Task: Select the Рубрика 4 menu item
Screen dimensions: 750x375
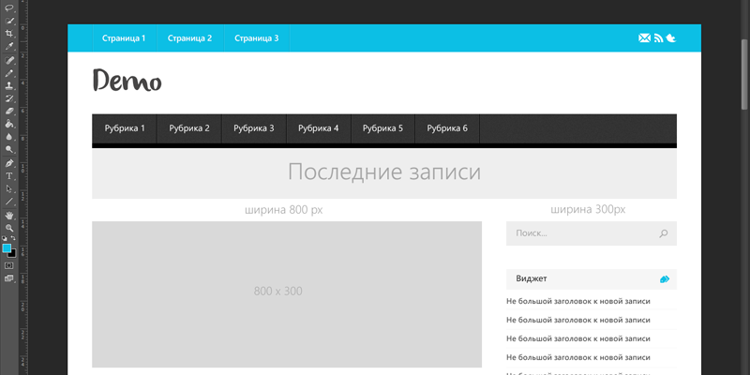Action: click(318, 128)
